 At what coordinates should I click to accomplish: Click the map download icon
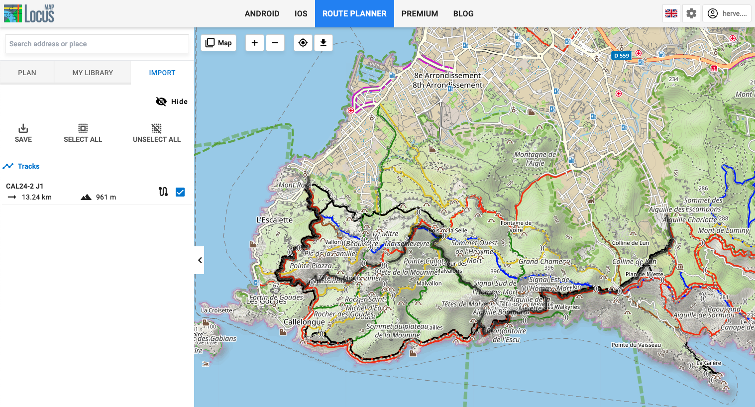323,43
